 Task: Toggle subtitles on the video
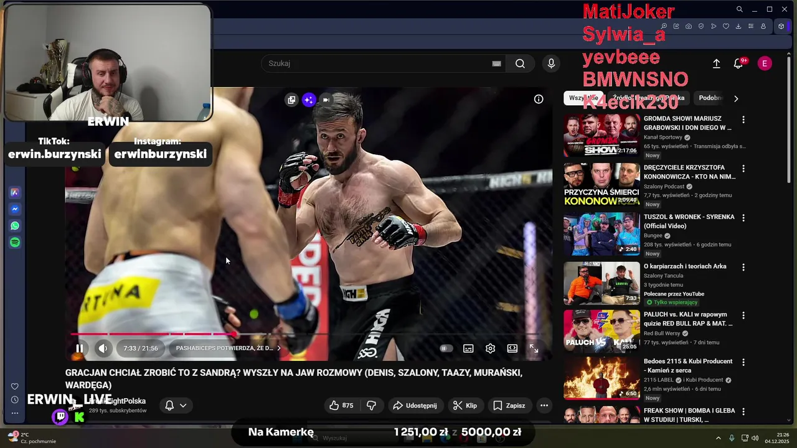click(x=468, y=348)
